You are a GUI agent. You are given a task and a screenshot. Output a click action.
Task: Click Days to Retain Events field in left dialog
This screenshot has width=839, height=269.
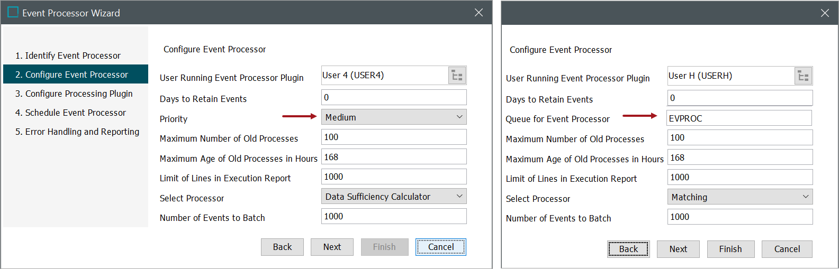click(394, 97)
